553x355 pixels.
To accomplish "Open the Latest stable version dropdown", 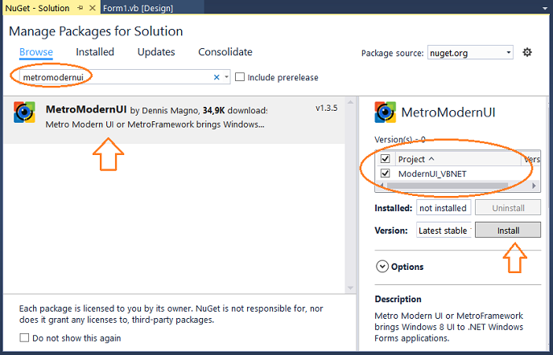I will (x=444, y=230).
